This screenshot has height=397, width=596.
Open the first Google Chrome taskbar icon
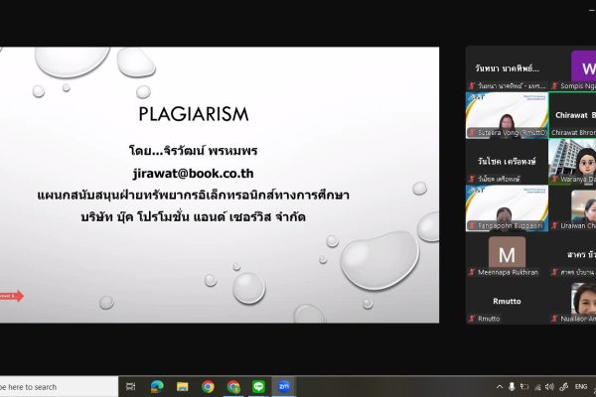click(208, 387)
